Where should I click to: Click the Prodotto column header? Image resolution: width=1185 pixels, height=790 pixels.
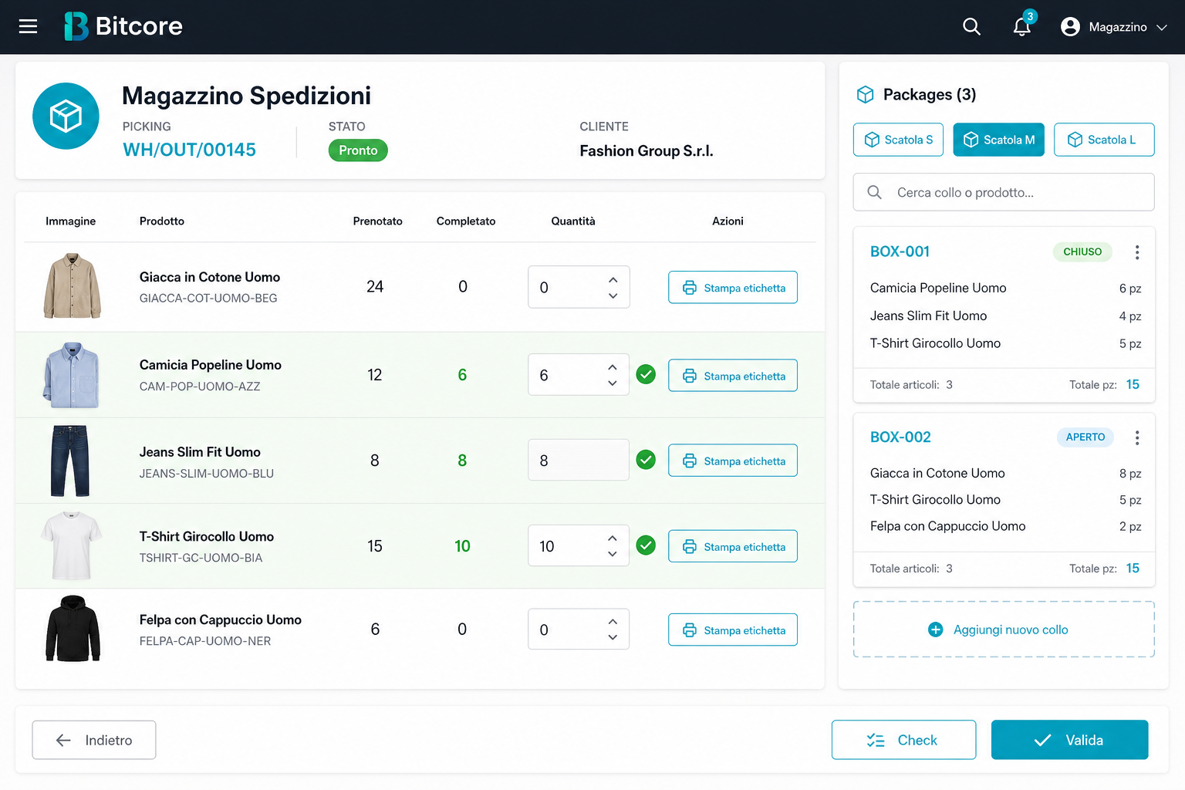[x=162, y=221]
